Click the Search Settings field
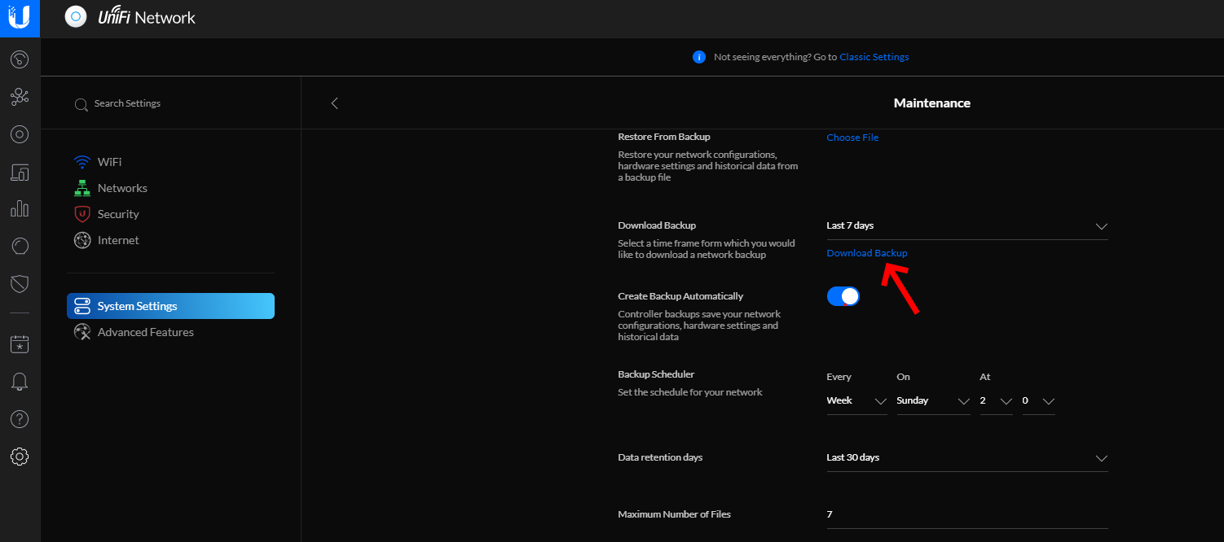Screen dimensions: 1224x542 coord(127,104)
